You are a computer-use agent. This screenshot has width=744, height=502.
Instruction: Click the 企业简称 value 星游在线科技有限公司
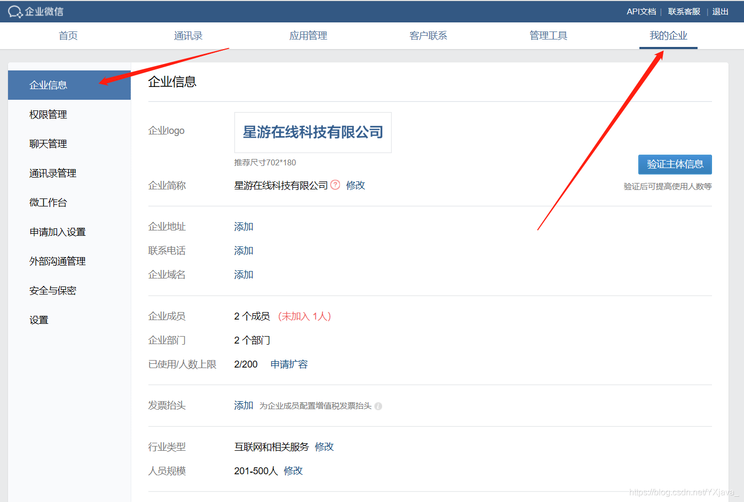281,185
